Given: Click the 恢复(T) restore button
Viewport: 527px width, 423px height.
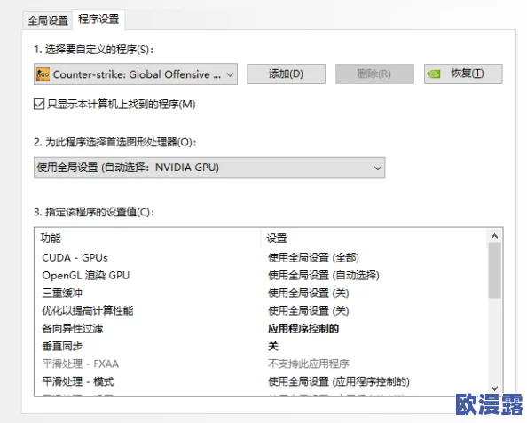Looking at the screenshot, I should click(463, 74).
